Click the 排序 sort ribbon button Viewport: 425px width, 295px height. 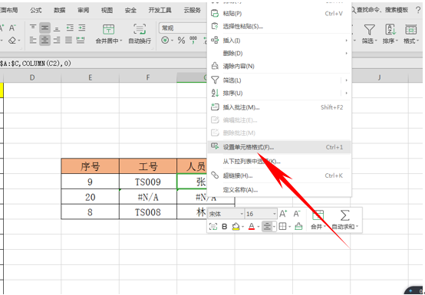click(x=390, y=34)
